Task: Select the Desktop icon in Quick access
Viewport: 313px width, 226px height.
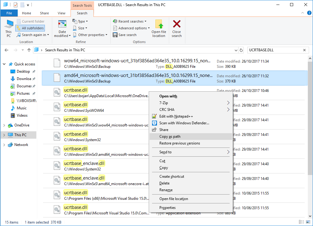Action: 13,71
